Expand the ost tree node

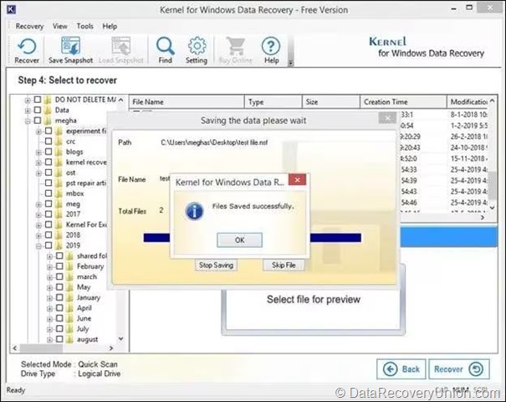(x=38, y=173)
